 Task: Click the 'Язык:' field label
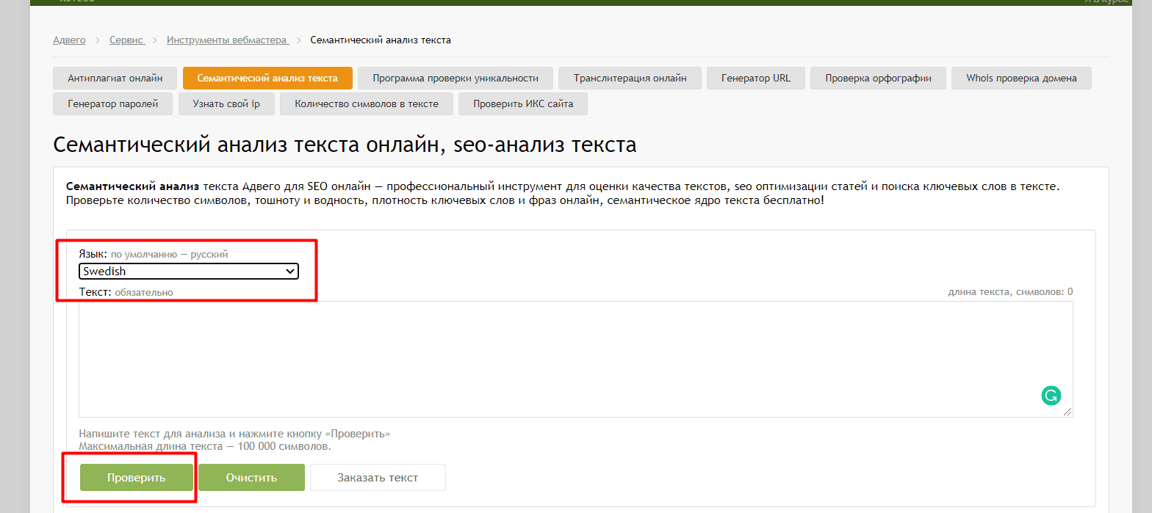click(x=93, y=254)
